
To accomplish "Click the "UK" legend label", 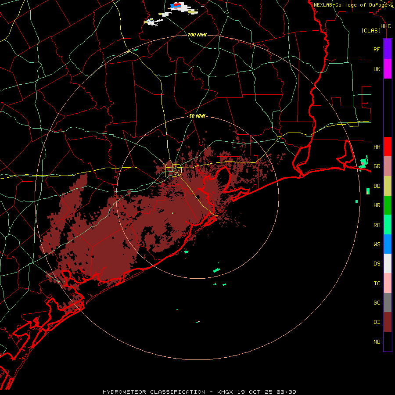I will (377, 69).
